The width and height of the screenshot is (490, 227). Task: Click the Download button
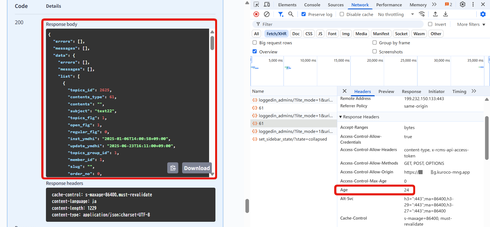point(197,168)
